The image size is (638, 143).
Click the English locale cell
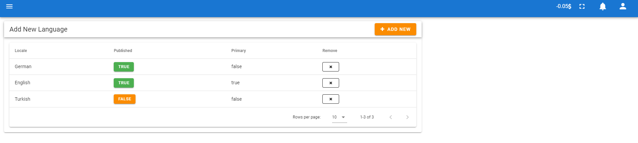(22, 83)
